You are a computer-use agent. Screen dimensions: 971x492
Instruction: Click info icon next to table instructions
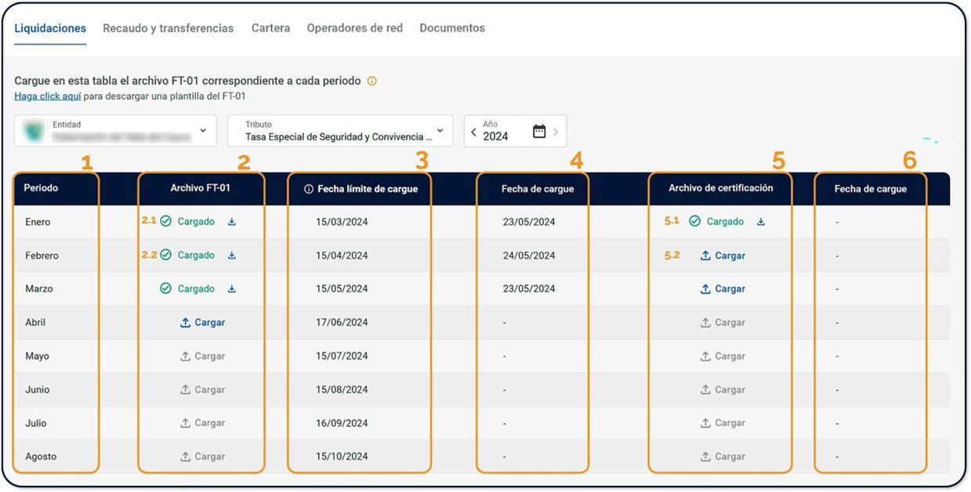372,81
